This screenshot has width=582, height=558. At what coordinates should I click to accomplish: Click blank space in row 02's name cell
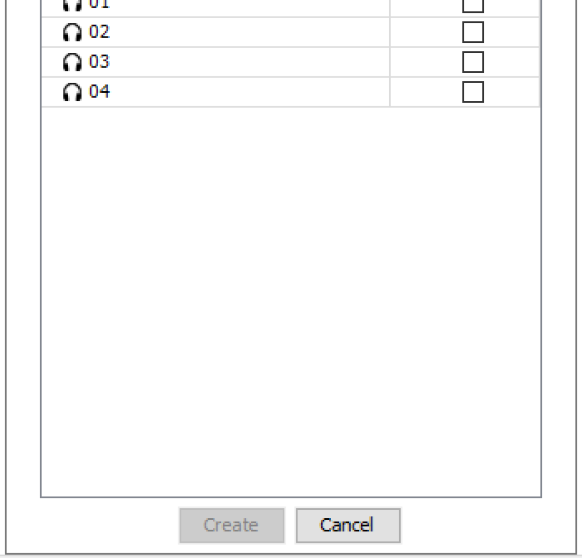tap(247, 32)
